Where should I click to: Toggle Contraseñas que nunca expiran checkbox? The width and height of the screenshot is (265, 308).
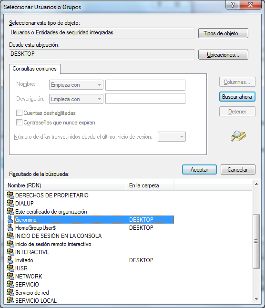click(x=19, y=122)
